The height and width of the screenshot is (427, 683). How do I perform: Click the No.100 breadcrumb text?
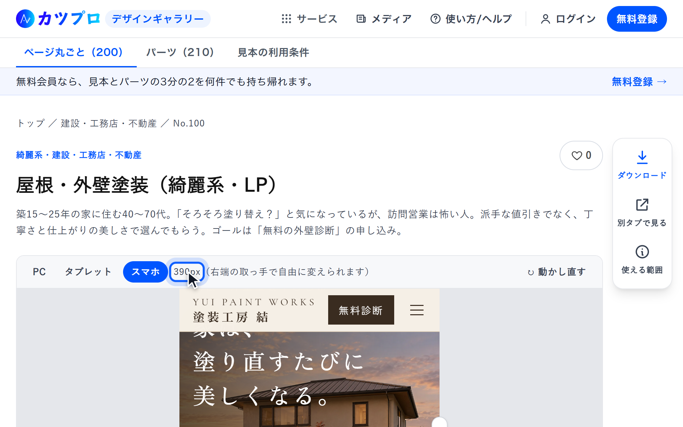pos(189,123)
